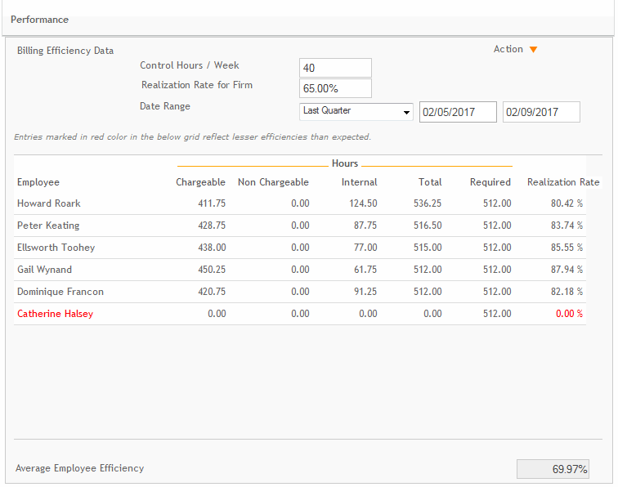Click the Chargeable column header
Screen dimensions: 618x487
tap(200, 182)
